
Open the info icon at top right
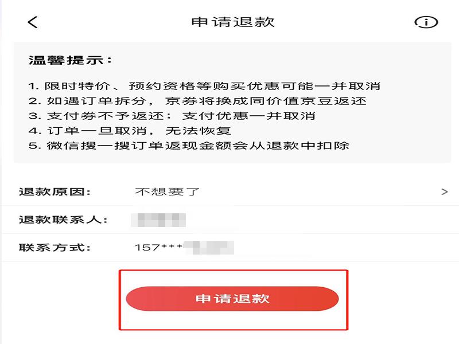coord(426,22)
